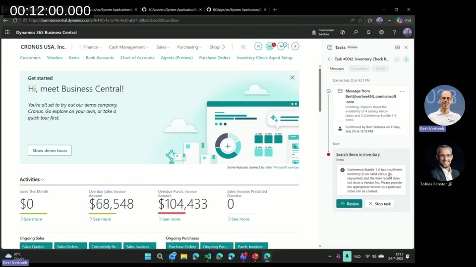Click the main page vertical scrollbar
476x267 pixels.
click(x=320, y=90)
